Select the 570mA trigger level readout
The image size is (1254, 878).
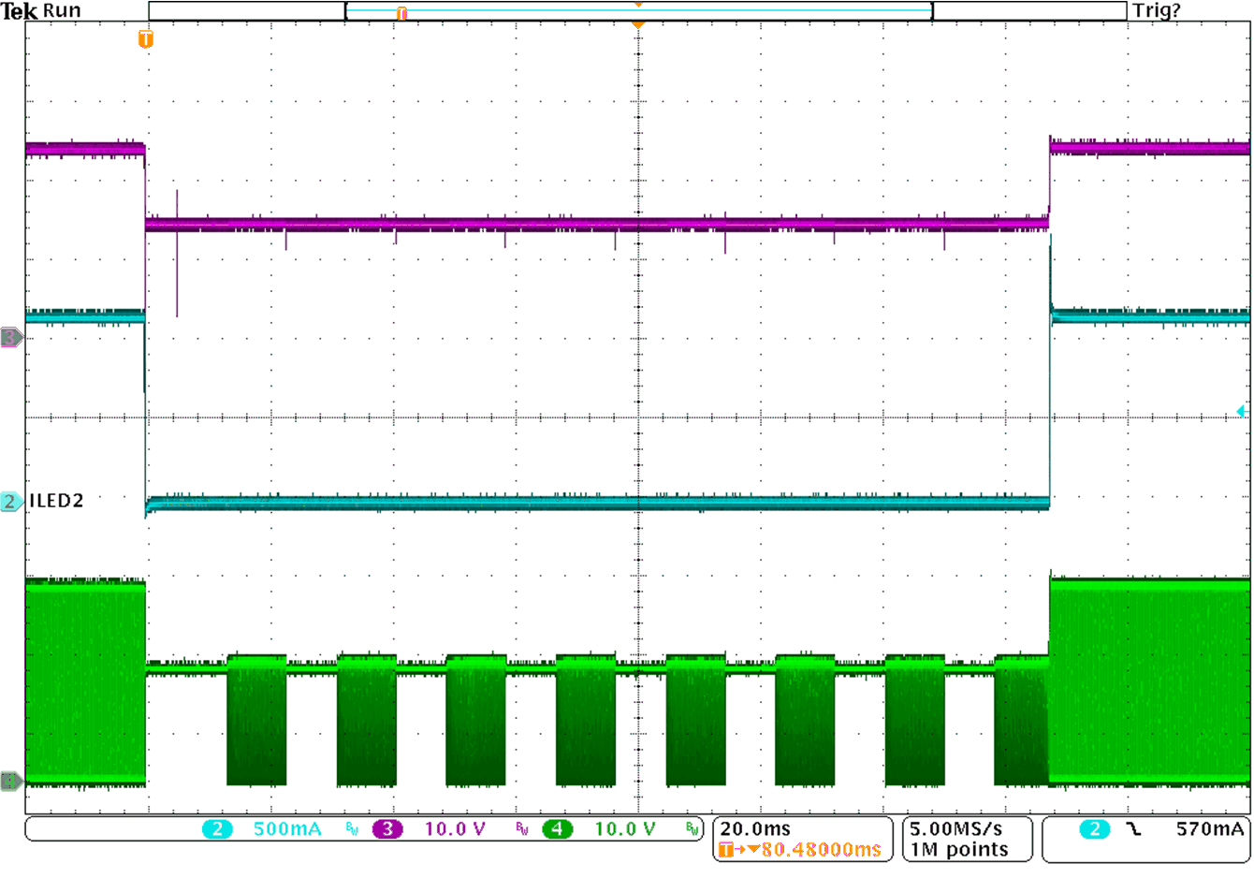click(x=1209, y=828)
